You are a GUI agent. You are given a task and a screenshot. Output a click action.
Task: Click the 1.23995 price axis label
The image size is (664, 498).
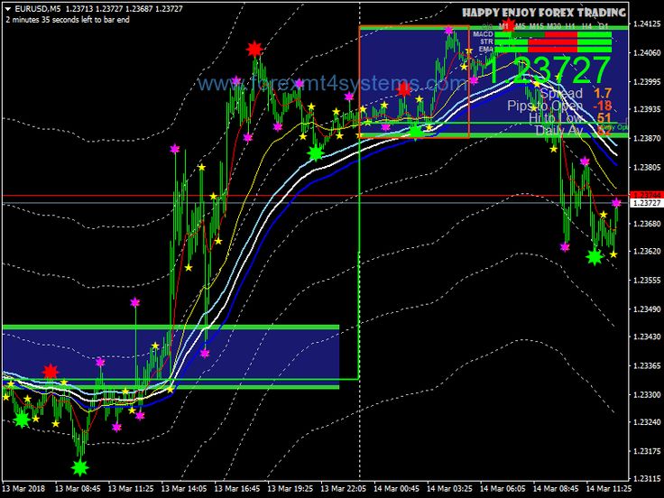(x=647, y=81)
